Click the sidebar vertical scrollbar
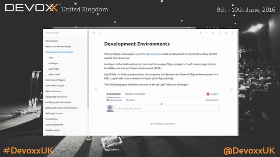The width and height of the screenshot is (280, 157). 88,69
